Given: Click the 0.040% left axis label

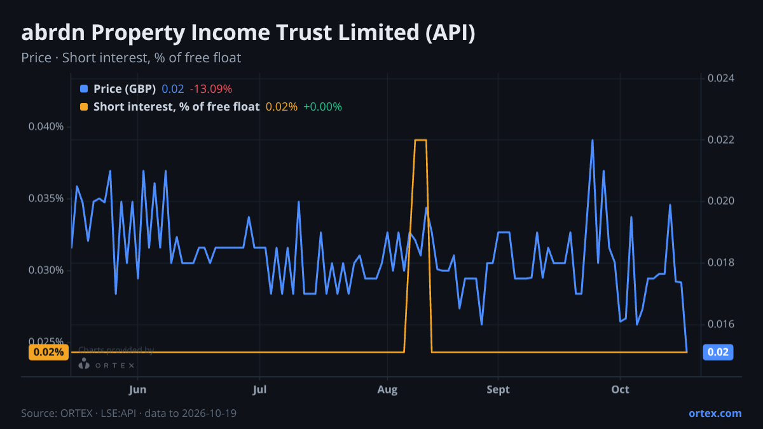Looking at the screenshot, I should [x=46, y=126].
